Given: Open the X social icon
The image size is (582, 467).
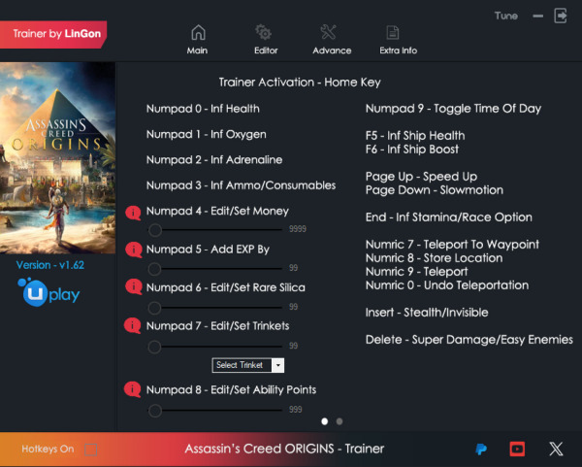Looking at the screenshot, I should pos(556,449).
